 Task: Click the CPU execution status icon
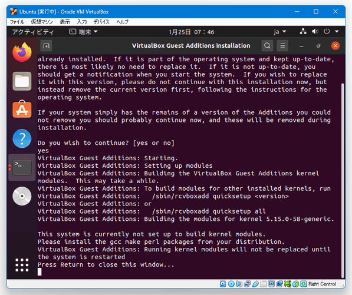288,284
